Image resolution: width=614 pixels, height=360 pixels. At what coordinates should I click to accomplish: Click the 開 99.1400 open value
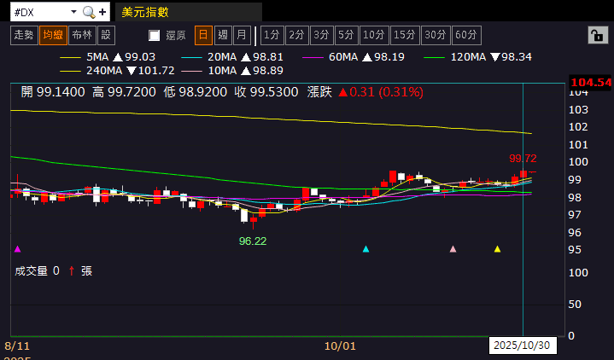click(53, 92)
